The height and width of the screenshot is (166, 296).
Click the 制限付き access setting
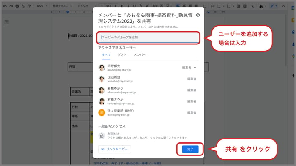(114, 133)
